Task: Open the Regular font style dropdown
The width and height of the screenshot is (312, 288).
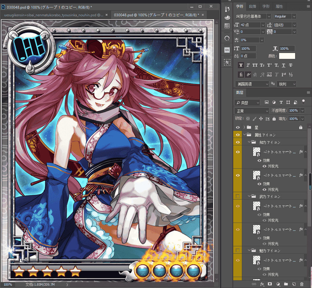Action: click(294, 16)
